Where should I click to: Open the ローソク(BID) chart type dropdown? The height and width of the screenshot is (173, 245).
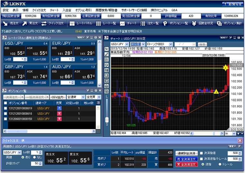pyautogui.click(x=171, y=44)
